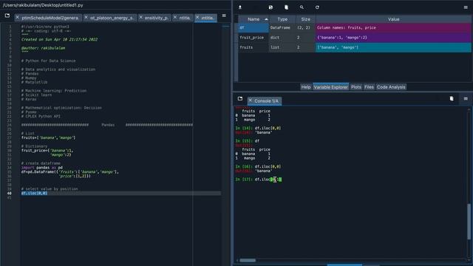
Task: Select the df variable row
Action: pos(355,28)
